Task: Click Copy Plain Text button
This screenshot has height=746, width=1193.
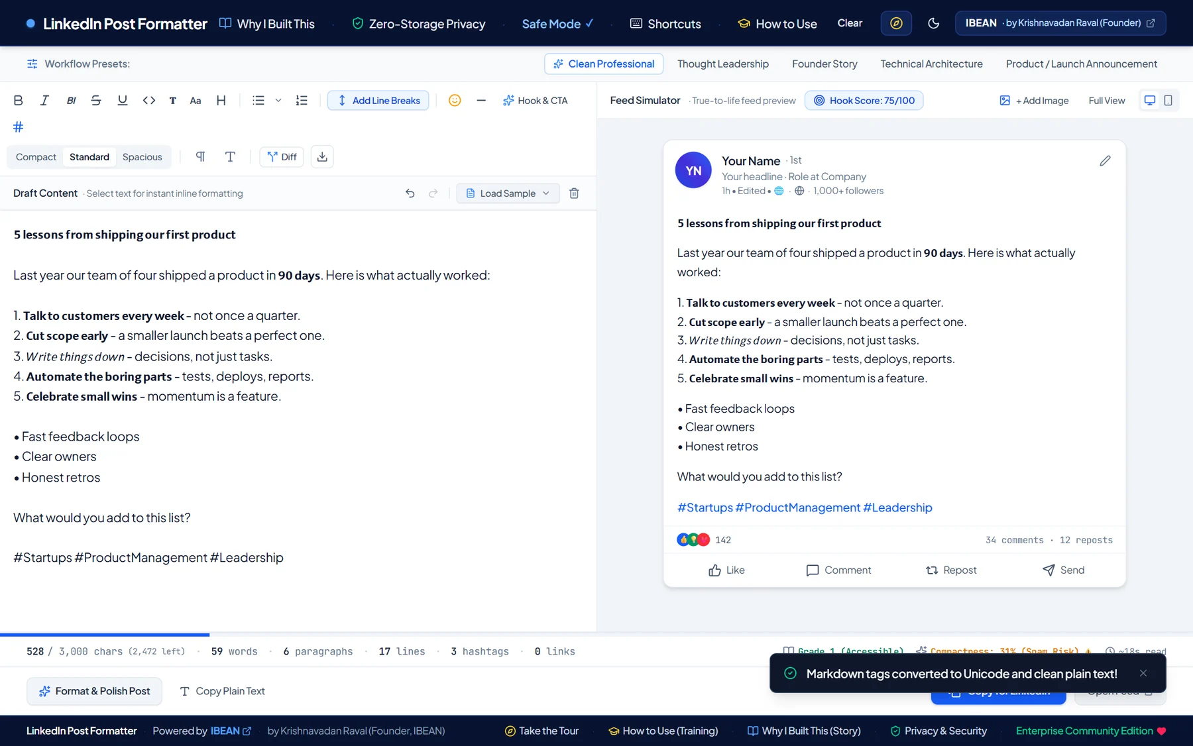Action: point(222,691)
